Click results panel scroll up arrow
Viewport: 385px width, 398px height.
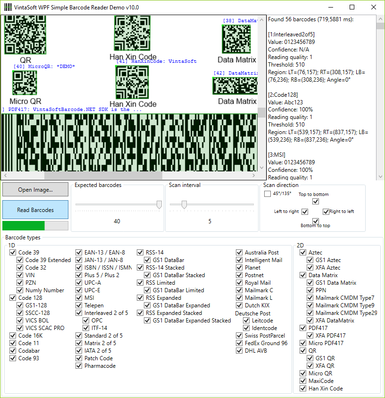tap(380, 19)
